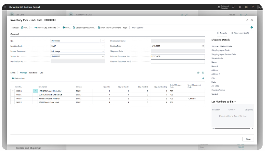Click the Qty. to Handle column header

[123, 87]
